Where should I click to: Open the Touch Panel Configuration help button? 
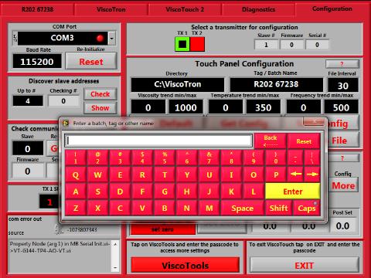click(x=342, y=64)
